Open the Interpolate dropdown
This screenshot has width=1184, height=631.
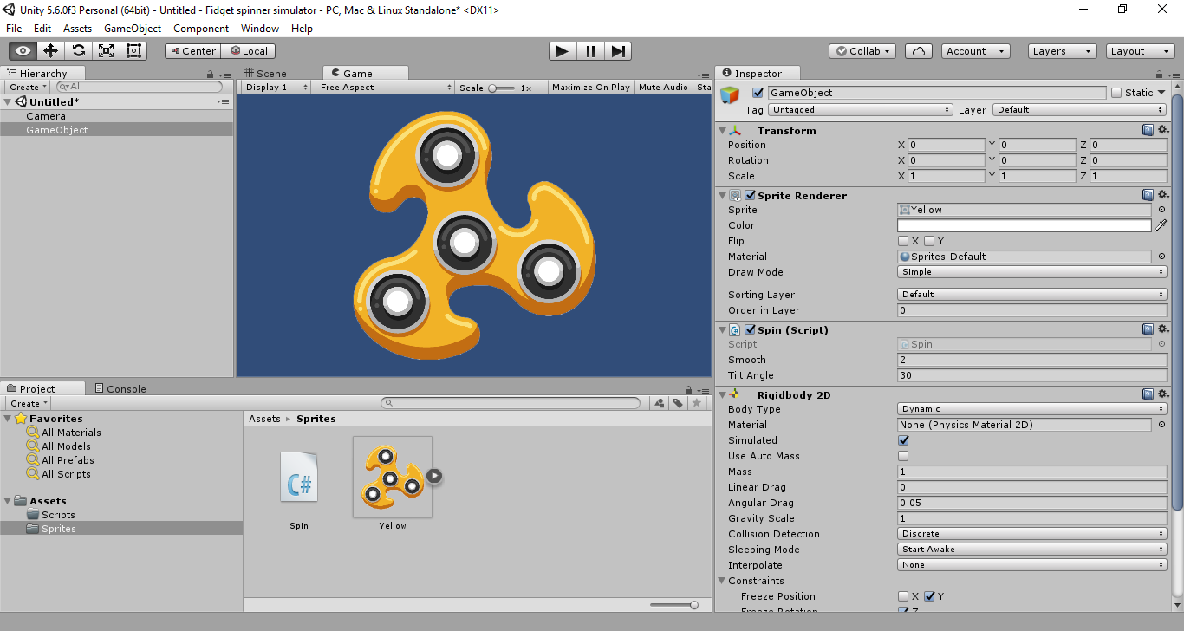point(1031,565)
